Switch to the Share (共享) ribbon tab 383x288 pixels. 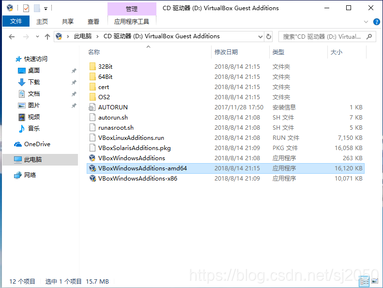(68, 21)
